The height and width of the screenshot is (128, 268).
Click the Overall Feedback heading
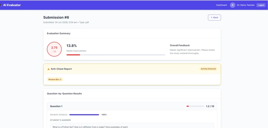click(180, 45)
